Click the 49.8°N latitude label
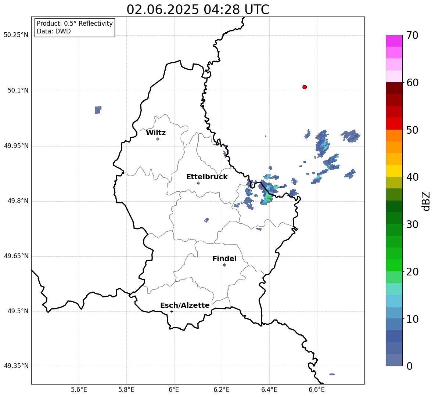This screenshot has height=397, width=435. coord(18,201)
